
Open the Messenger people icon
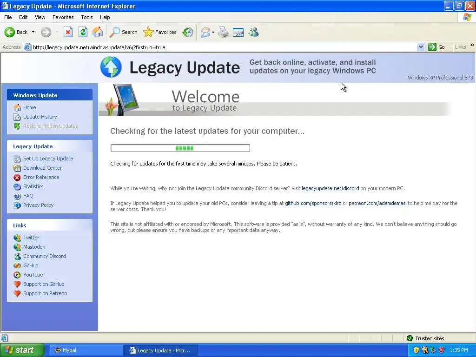(253, 32)
